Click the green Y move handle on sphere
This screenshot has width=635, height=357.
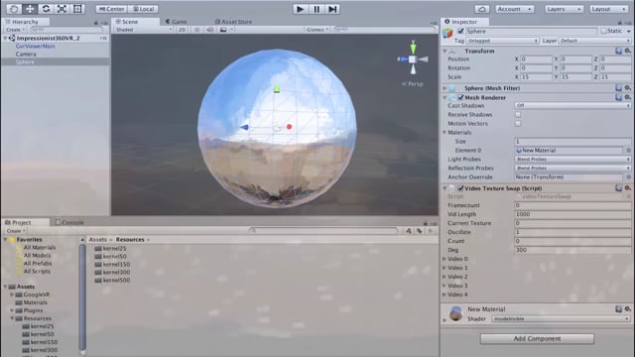coord(277,88)
